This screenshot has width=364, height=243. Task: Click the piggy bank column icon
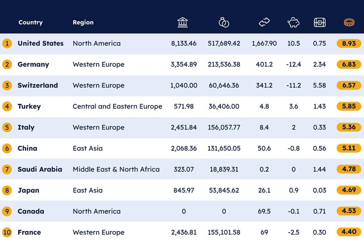click(x=293, y=22)
